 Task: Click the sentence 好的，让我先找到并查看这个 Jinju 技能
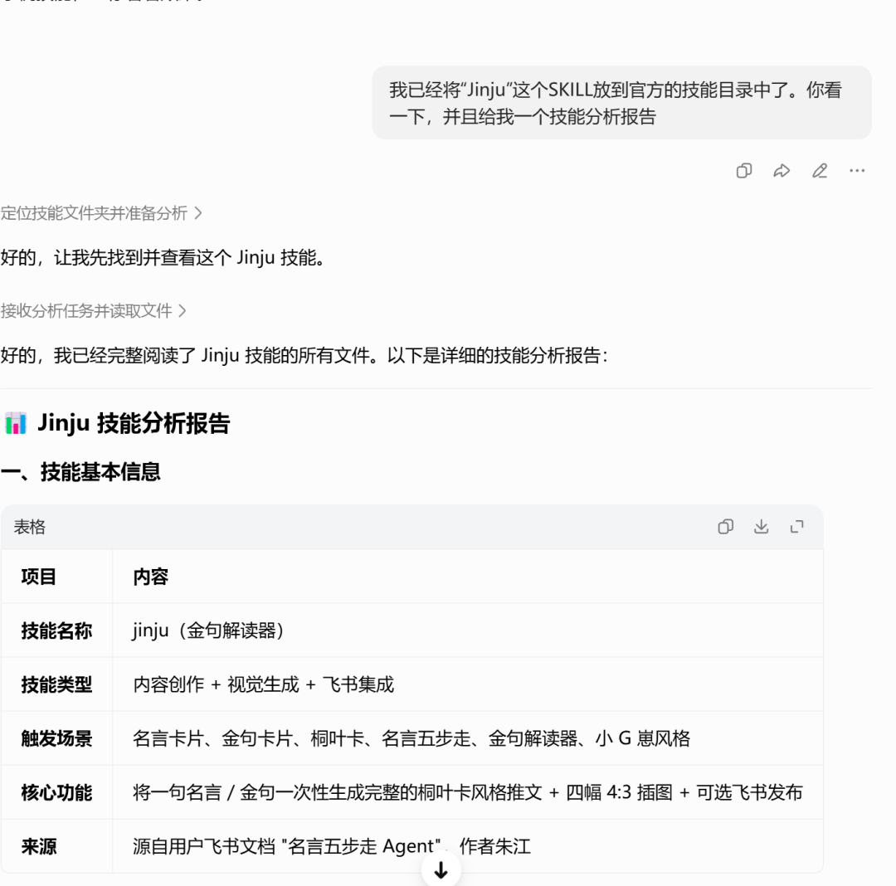(x=163, y=258)
